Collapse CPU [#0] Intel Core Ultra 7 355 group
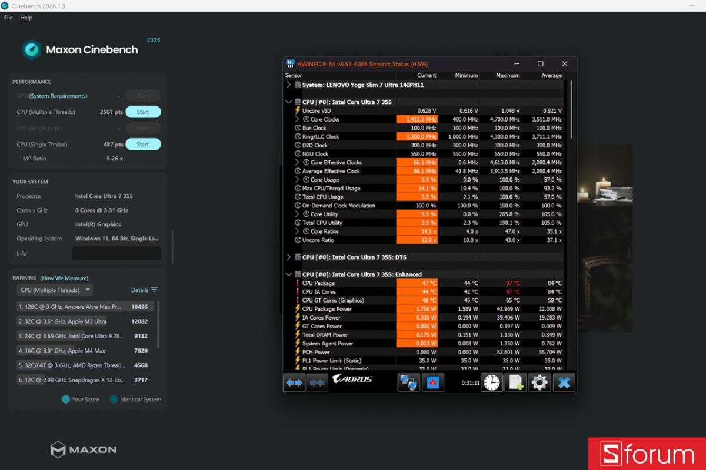The width and height of the screenshot is (706, 470). tap(288, 102)
